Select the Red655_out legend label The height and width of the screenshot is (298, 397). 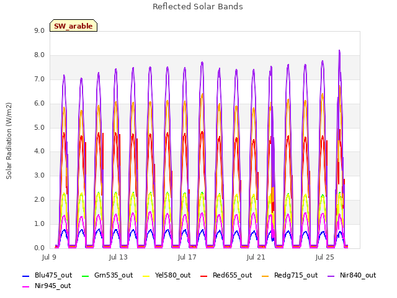232,276
